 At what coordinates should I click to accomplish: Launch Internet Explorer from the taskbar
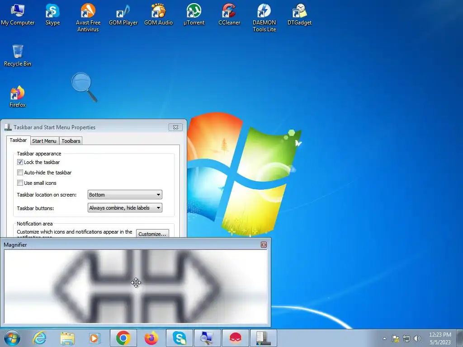click(39, 338)
